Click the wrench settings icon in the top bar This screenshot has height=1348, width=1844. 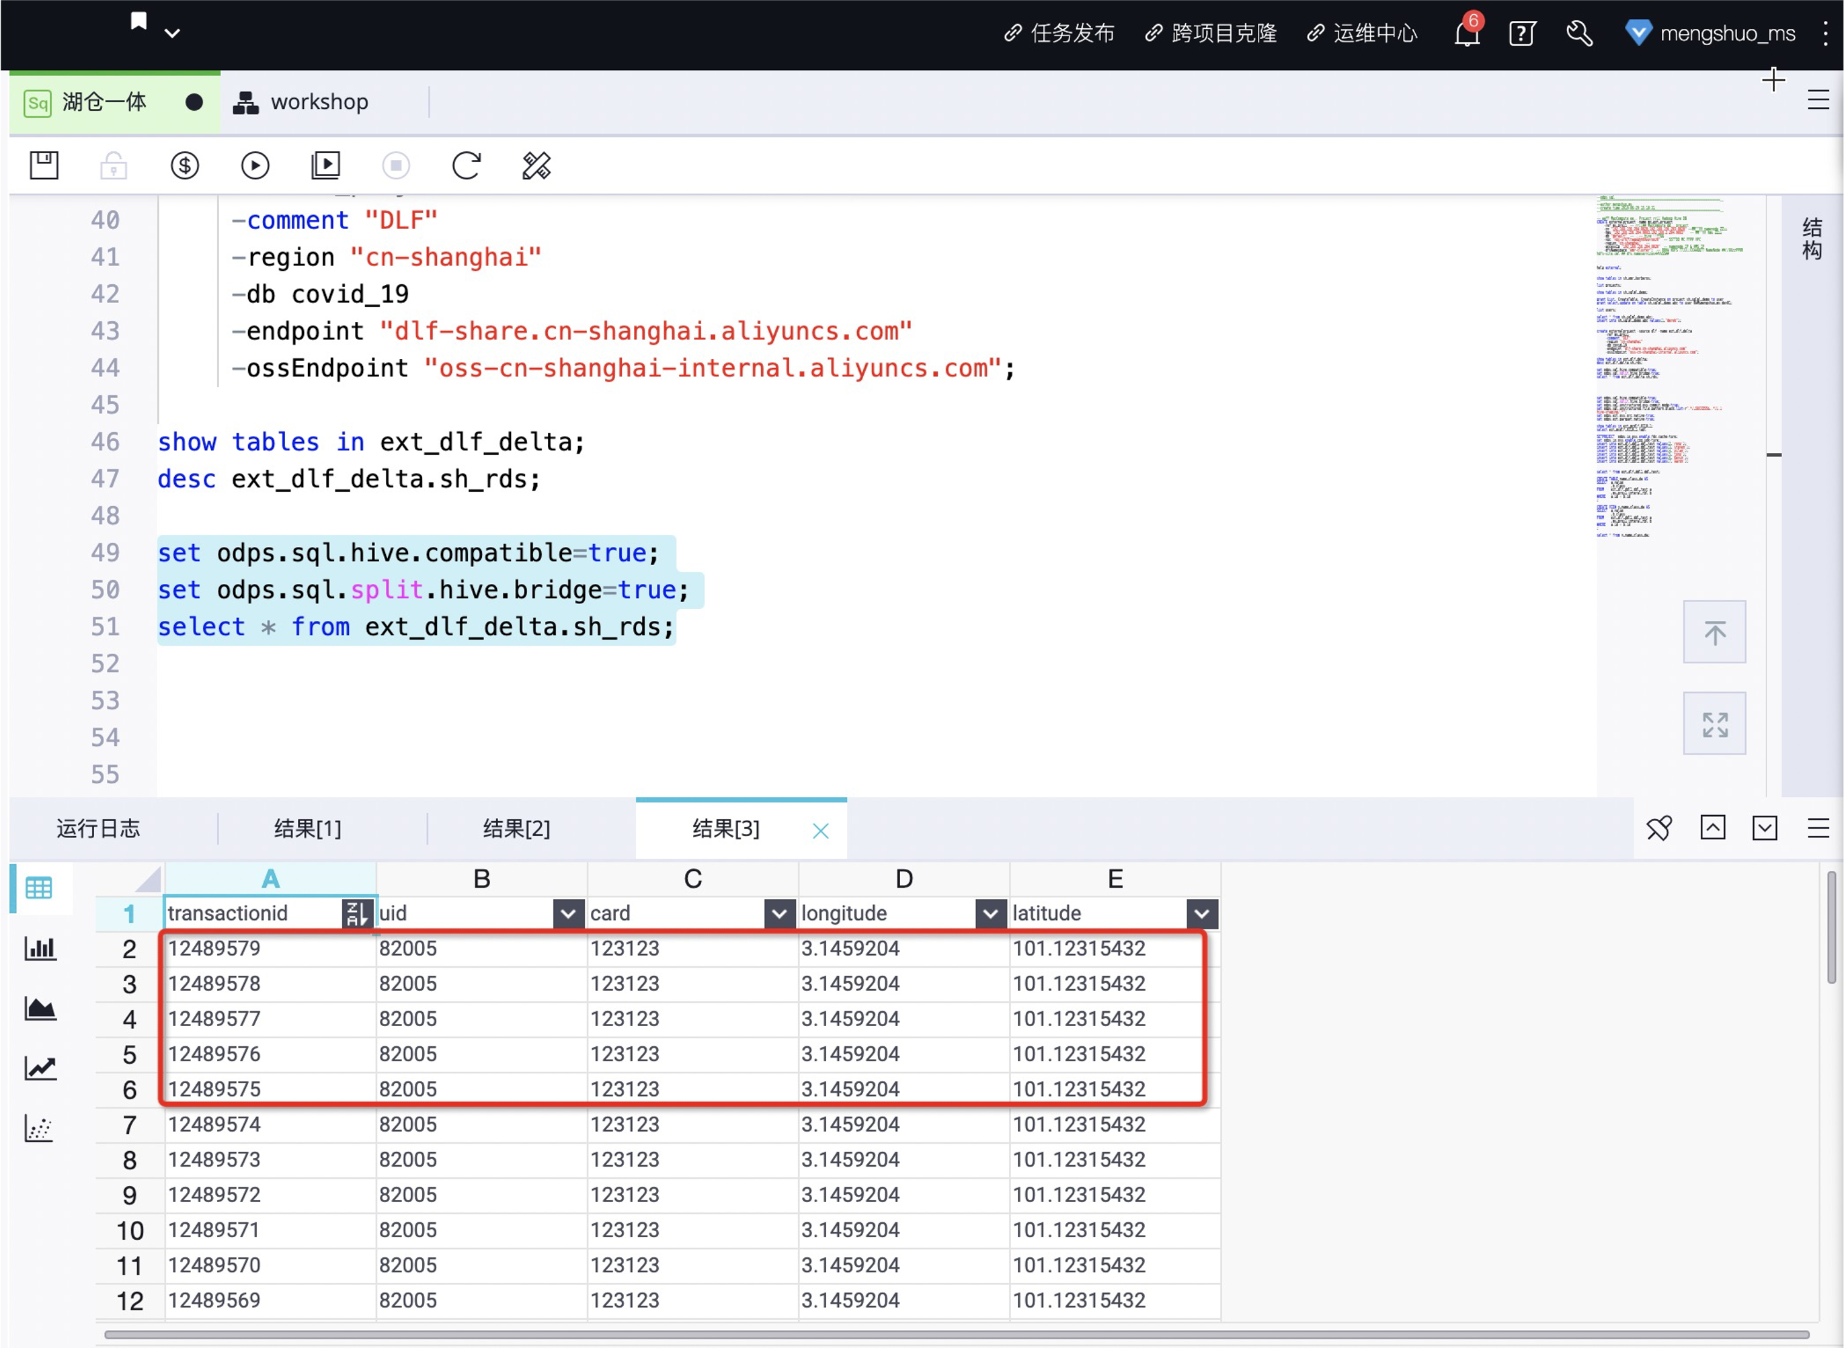(x=1578, y=34)
